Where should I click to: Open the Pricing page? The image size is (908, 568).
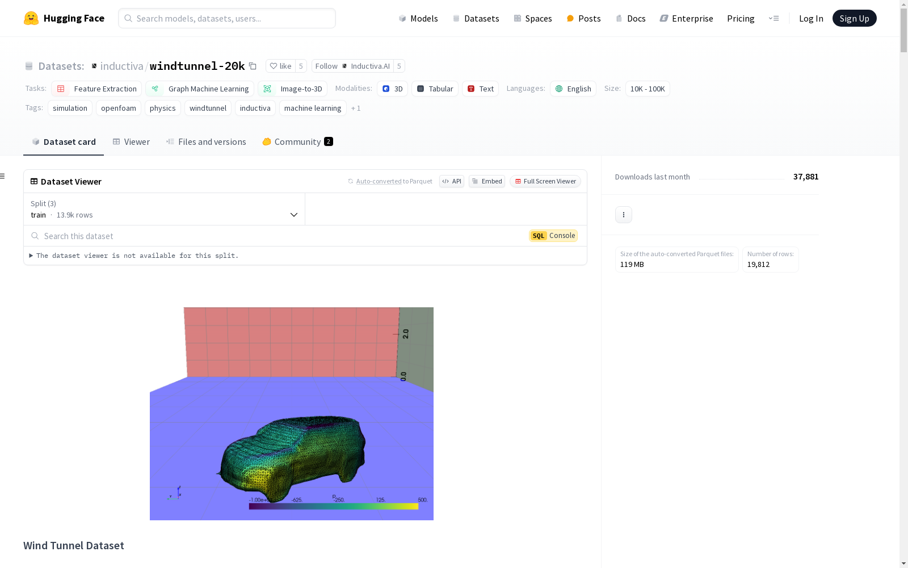(741, 18)
